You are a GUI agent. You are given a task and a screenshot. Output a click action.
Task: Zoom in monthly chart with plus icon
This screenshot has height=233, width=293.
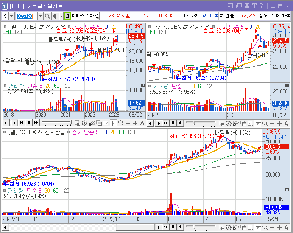click(135, 123)
